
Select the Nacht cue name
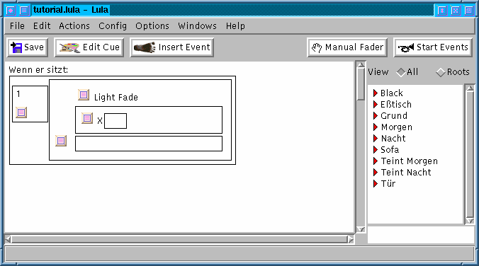click(393, 138)
